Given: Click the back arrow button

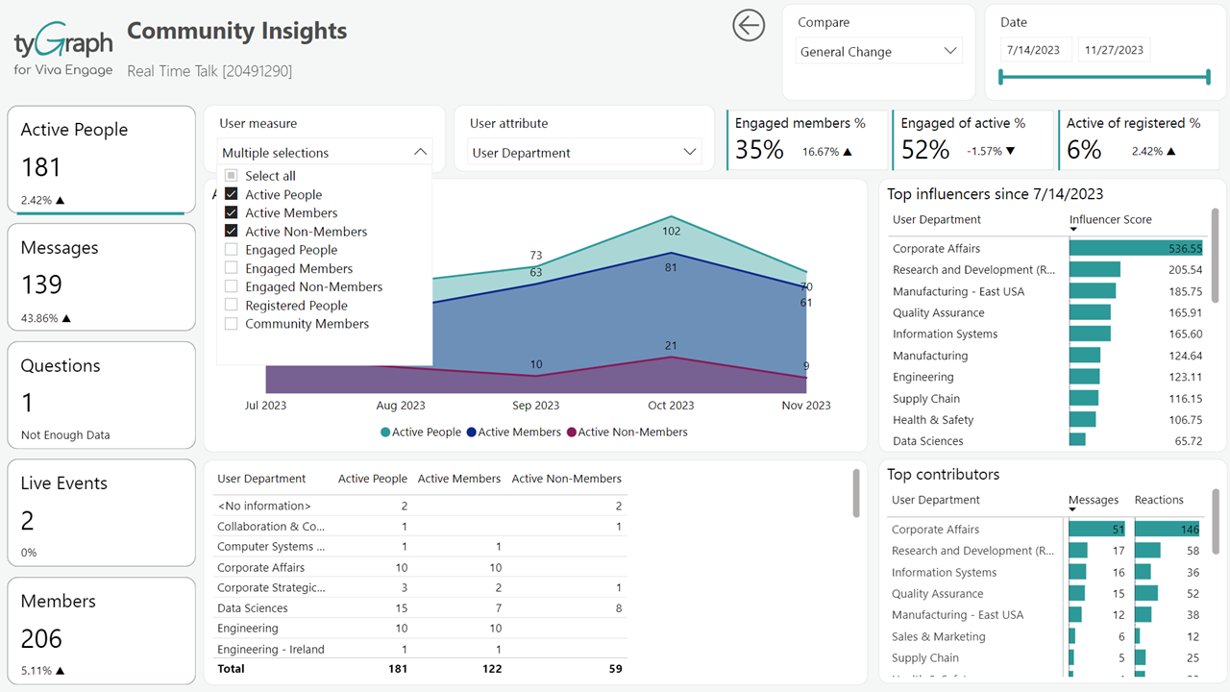Looking at the screenshot, I should coord(749,26).
